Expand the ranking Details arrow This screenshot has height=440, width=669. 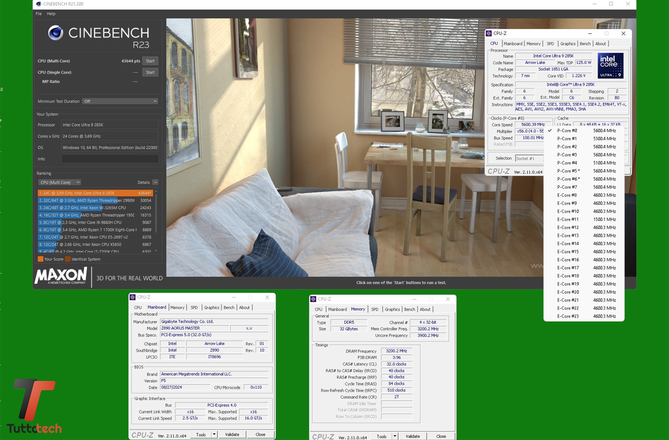pos(155,182)
